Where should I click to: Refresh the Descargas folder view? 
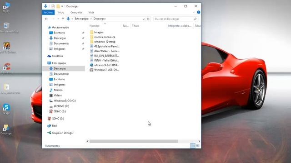pos(148,19)
